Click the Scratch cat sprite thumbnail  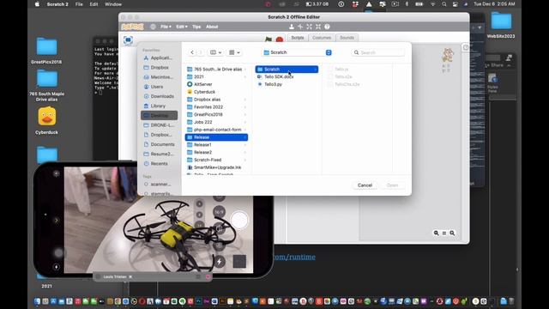[x=447, y=55]
